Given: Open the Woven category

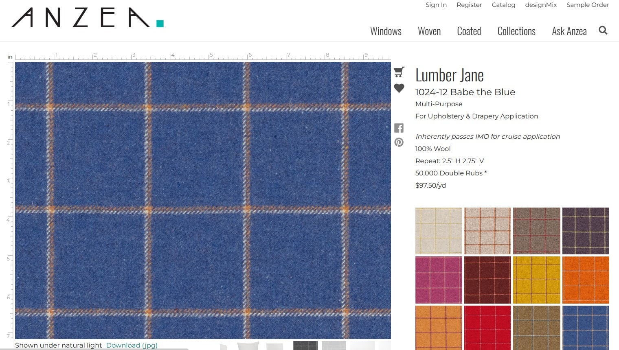Looking at the screenshot, I should (429, 31).
